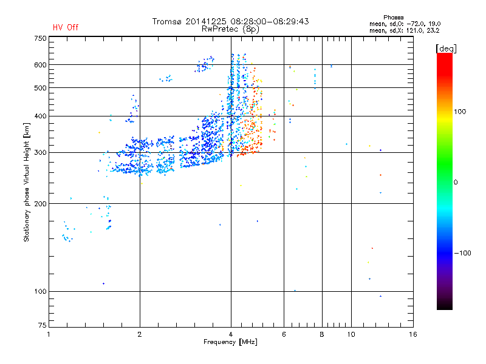The image size is (486, 364).
Task: Click the colorbar "-100" tick label
Action: coord(463,253)
